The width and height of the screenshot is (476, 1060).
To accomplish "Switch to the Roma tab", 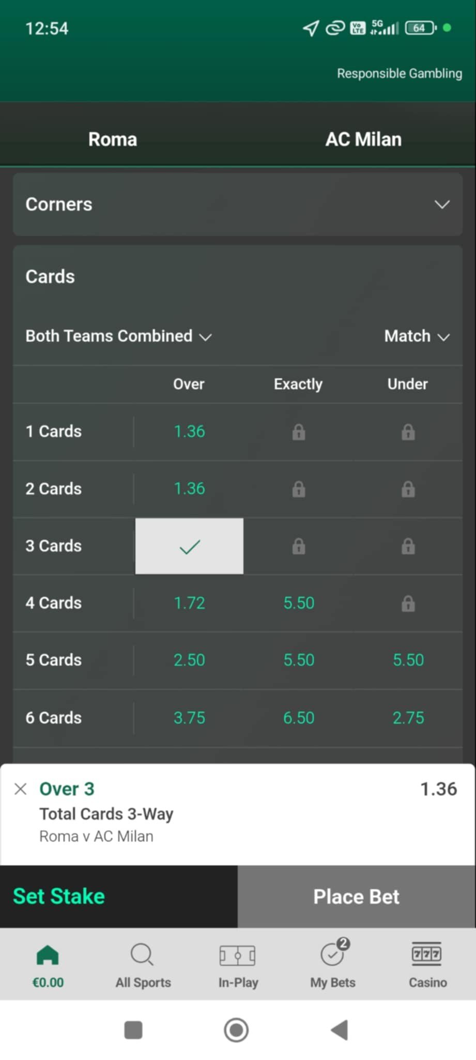I will pos(113,139).
